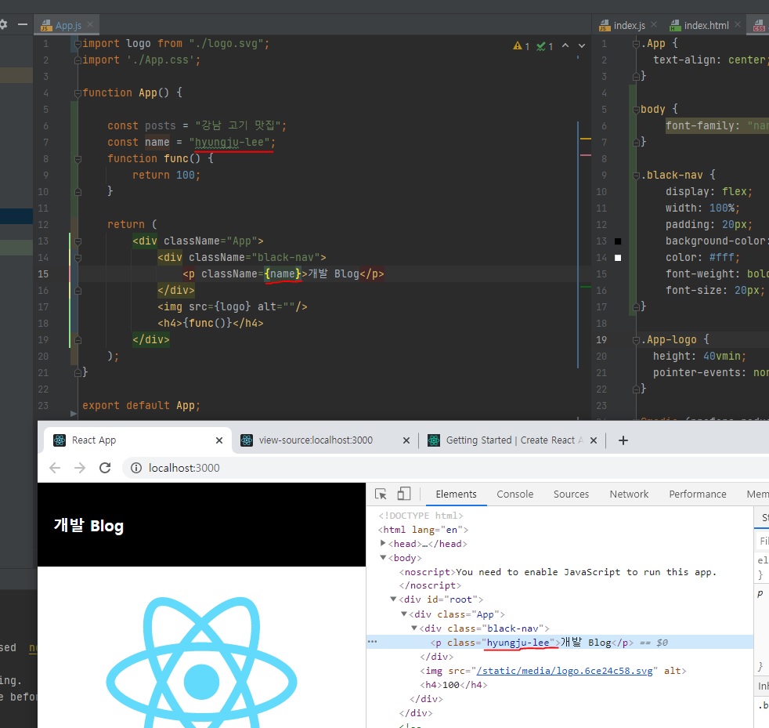Close the App.js editor tab
Image resolution: width=769 pixels, height=728 pixels.
tap(90, 24)
